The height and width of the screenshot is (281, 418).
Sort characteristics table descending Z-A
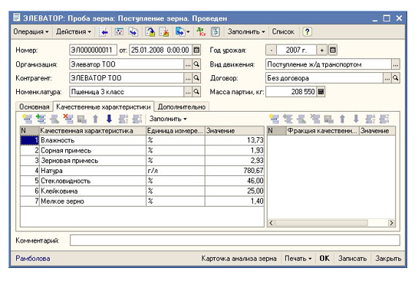coord(137,119)
